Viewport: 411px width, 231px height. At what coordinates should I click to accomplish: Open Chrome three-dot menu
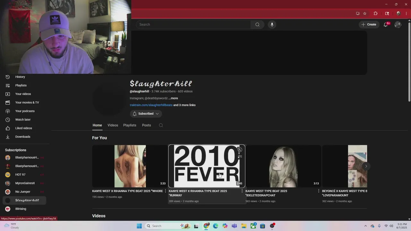[406, 13]
